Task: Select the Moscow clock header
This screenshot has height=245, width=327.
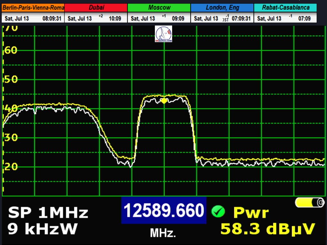Action: pyautogui.click(x=159, y=7)
